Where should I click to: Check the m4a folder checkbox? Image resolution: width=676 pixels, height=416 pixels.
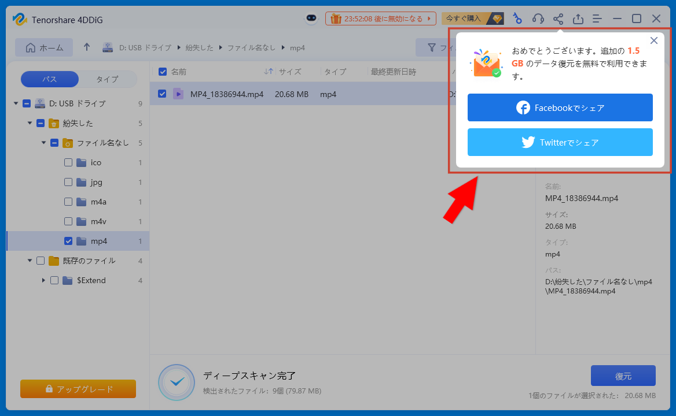tap(68, 201)
